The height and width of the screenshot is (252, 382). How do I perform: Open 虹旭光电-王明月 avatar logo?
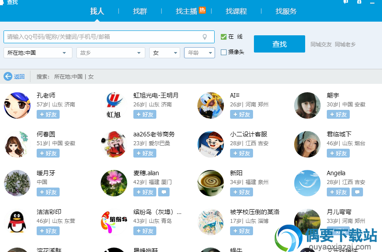[x=114, y=105]
